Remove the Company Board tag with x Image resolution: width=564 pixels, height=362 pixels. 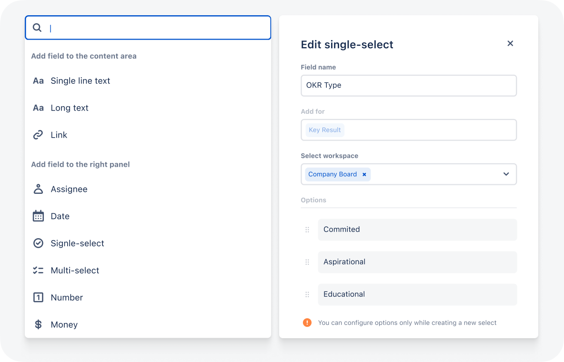tap(364, 174)
